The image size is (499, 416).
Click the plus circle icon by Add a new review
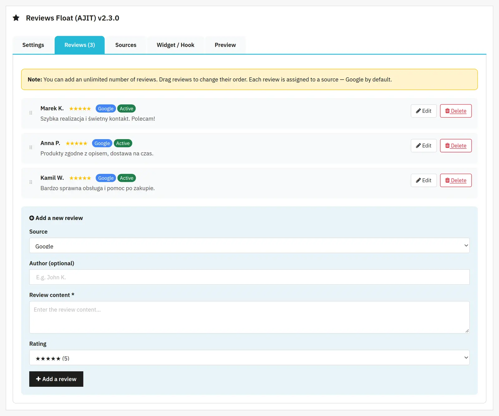(x=31, y=218)
